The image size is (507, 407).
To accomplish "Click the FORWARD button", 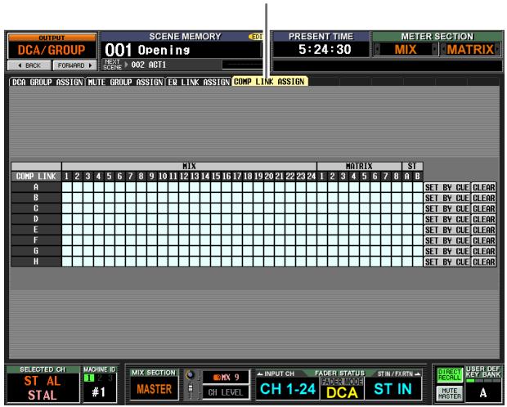I will pyautogui.click(x=74, y=65).
